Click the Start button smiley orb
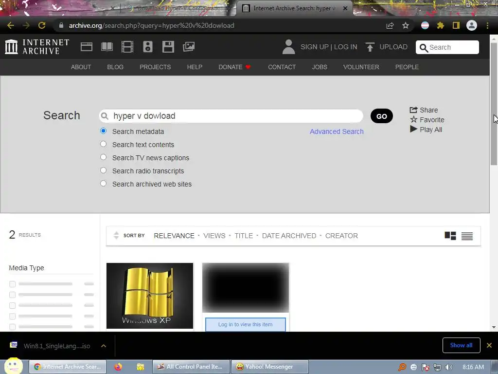 pos(13,366)
